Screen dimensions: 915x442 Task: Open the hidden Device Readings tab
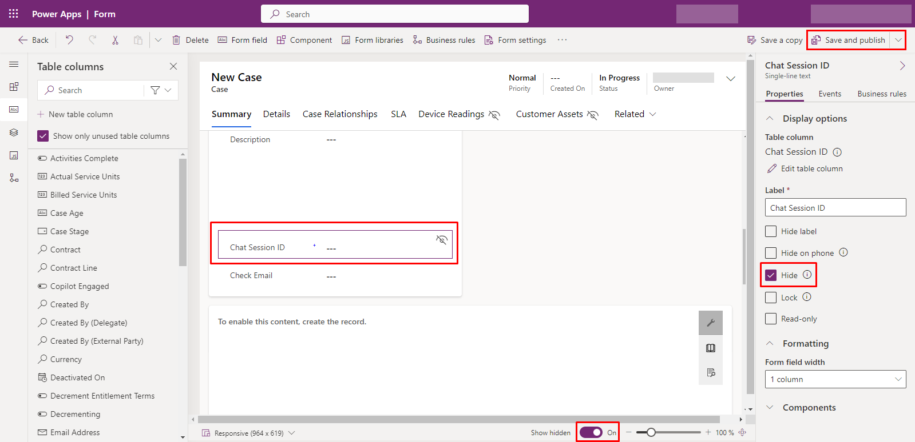click(459, 114)
